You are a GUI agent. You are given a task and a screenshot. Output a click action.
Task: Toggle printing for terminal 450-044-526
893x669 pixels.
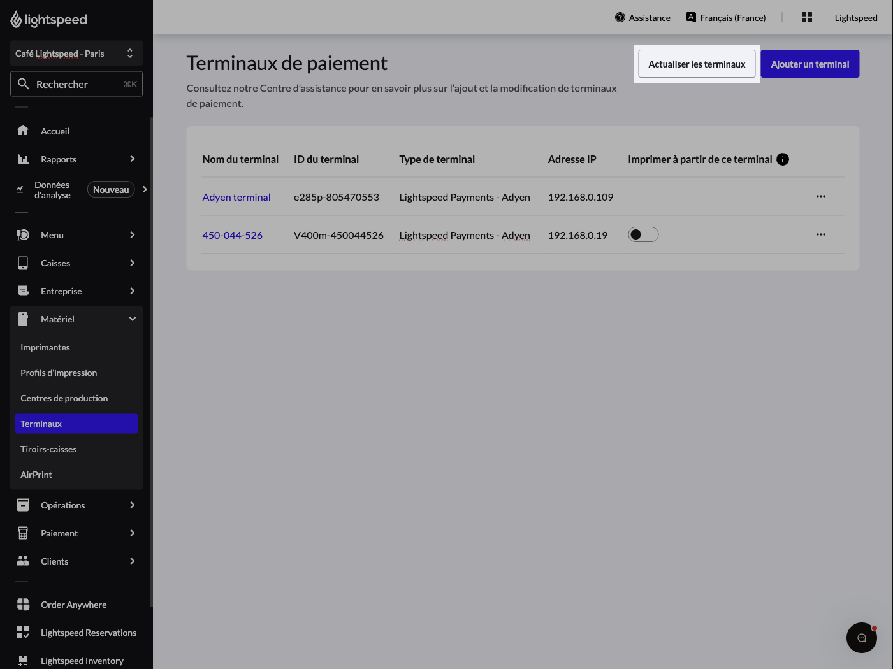643,234
